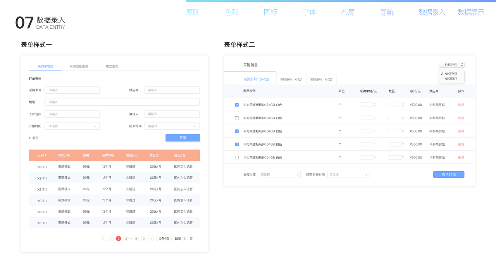Switch to the 采购单管理 tab
This screenshot has height=279, width=496.
click(45, 66)
